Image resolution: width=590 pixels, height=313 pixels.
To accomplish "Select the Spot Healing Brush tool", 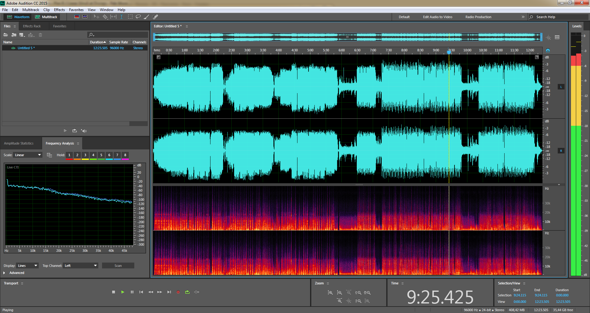I will tap(155, 17).
